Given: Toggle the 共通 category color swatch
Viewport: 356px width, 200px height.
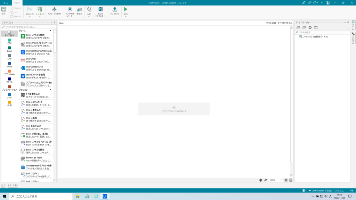Looking at the screenshot, I should pyautogui.click(x=9, y=102).
